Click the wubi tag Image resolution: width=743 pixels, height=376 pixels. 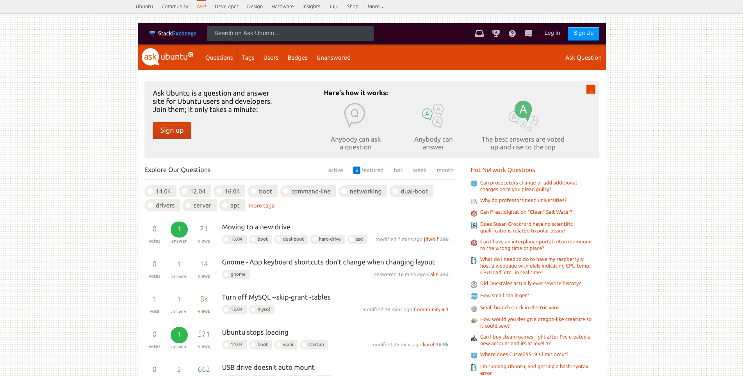point(286,345)
